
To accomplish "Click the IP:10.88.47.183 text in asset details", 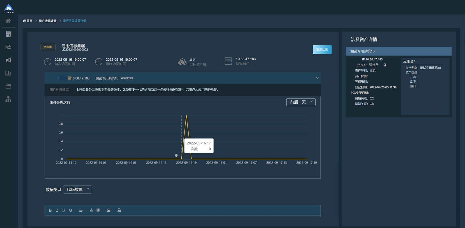I will [372, 59].
